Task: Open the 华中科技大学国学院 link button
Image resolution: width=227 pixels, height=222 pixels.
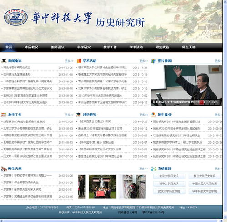Action: click(204, 191)
